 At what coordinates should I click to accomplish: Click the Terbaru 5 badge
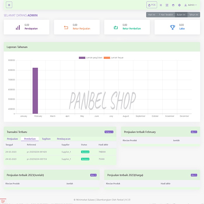click(109, 132)
